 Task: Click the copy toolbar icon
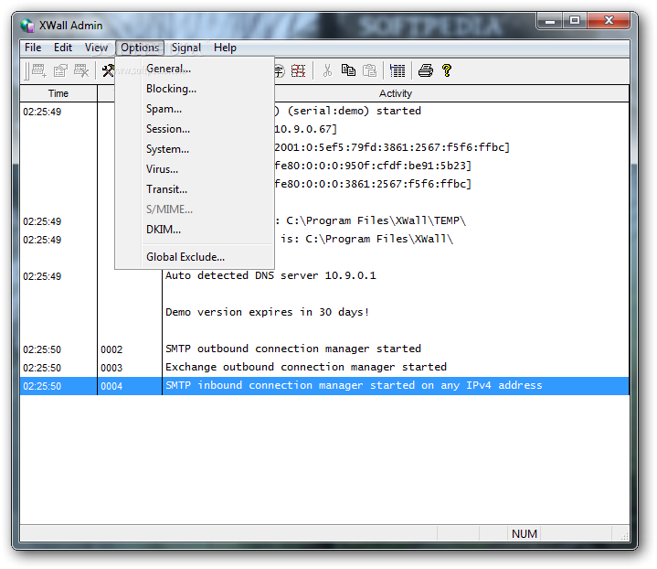coord(348,70)
